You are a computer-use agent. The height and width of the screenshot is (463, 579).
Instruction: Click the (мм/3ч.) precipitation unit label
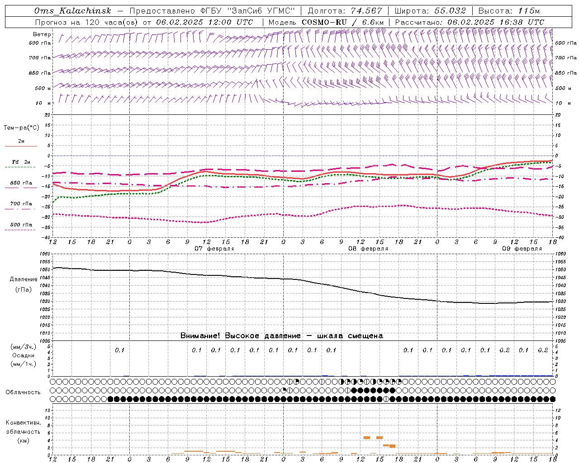(24, 347)
